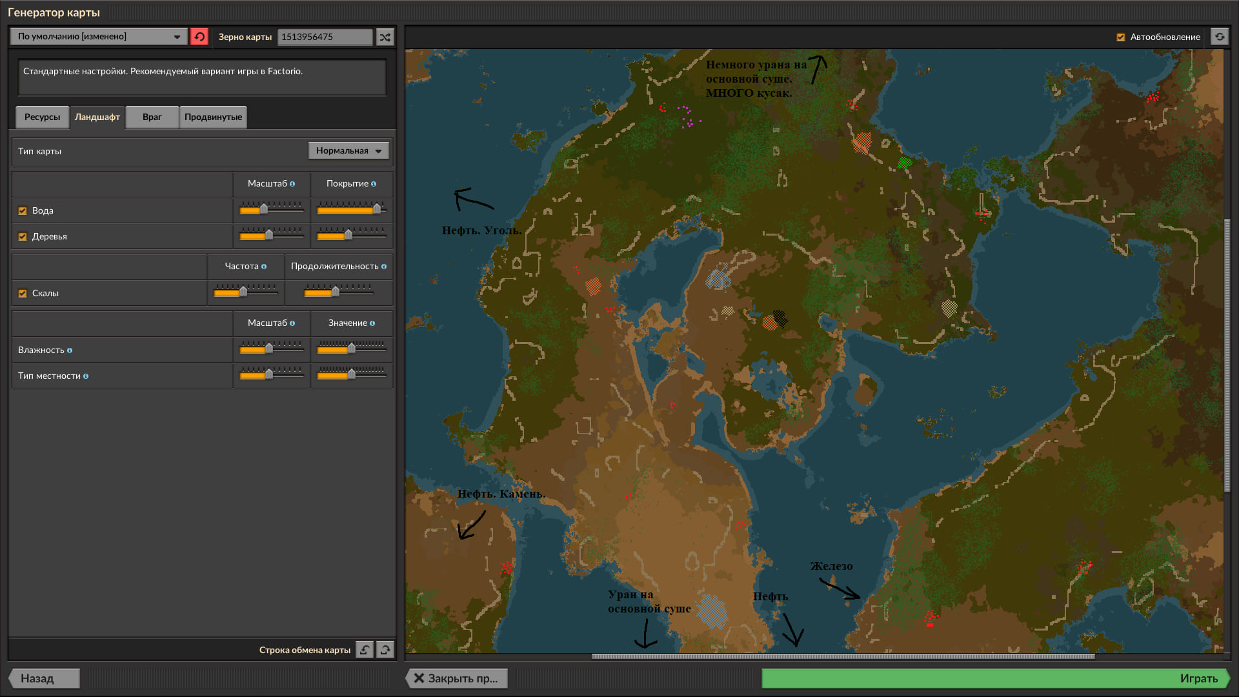Image resolution: width=1239 pixels, height=697 pixels.
Task: Uncheck the Скалы checkbox
Action: pos(23,294)
